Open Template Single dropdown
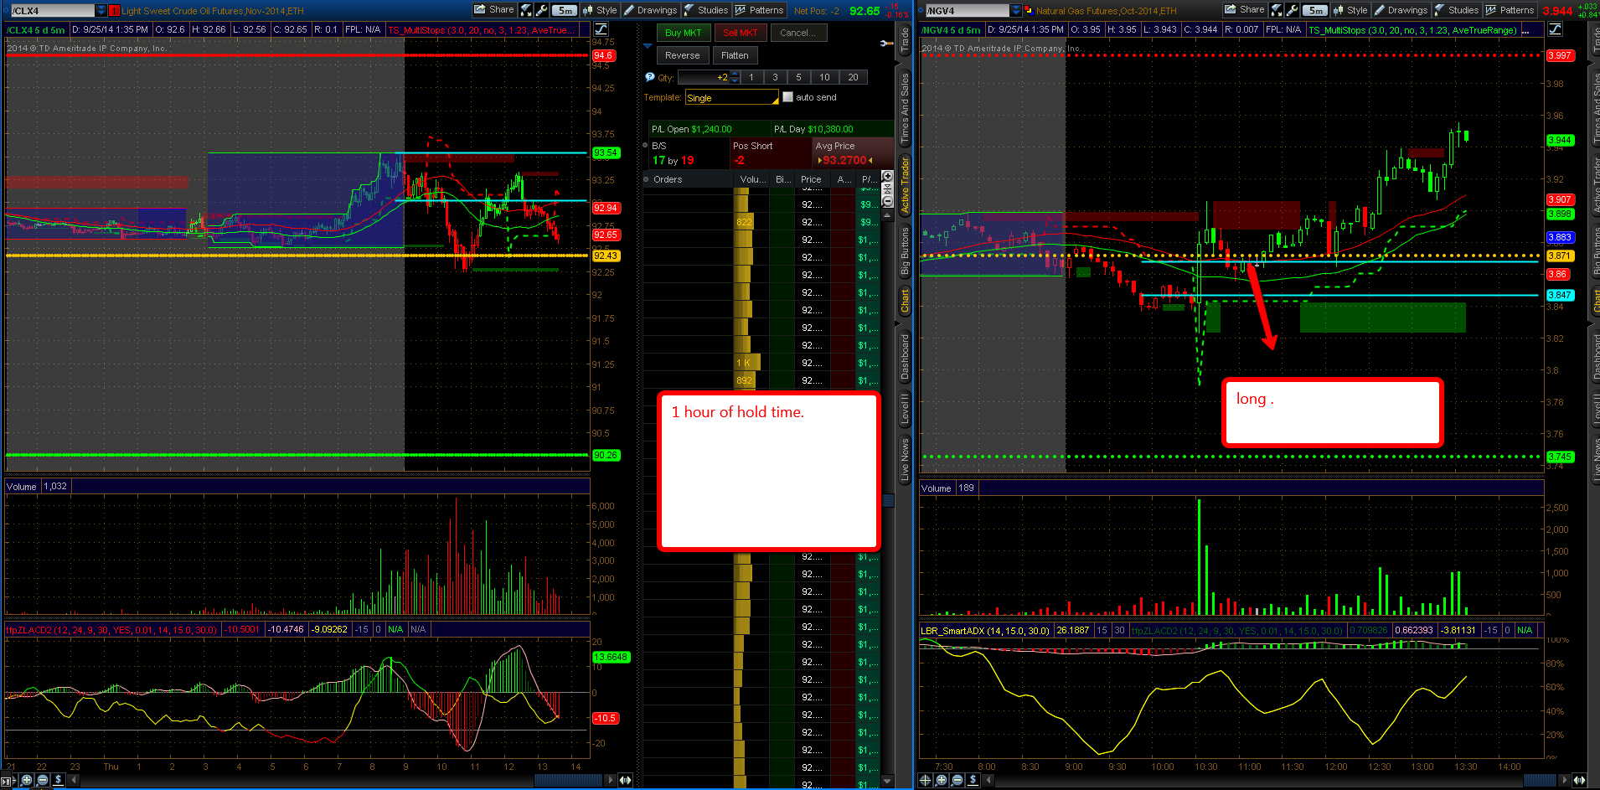Viewport: 1600px width, 790px height. (732, 98)
